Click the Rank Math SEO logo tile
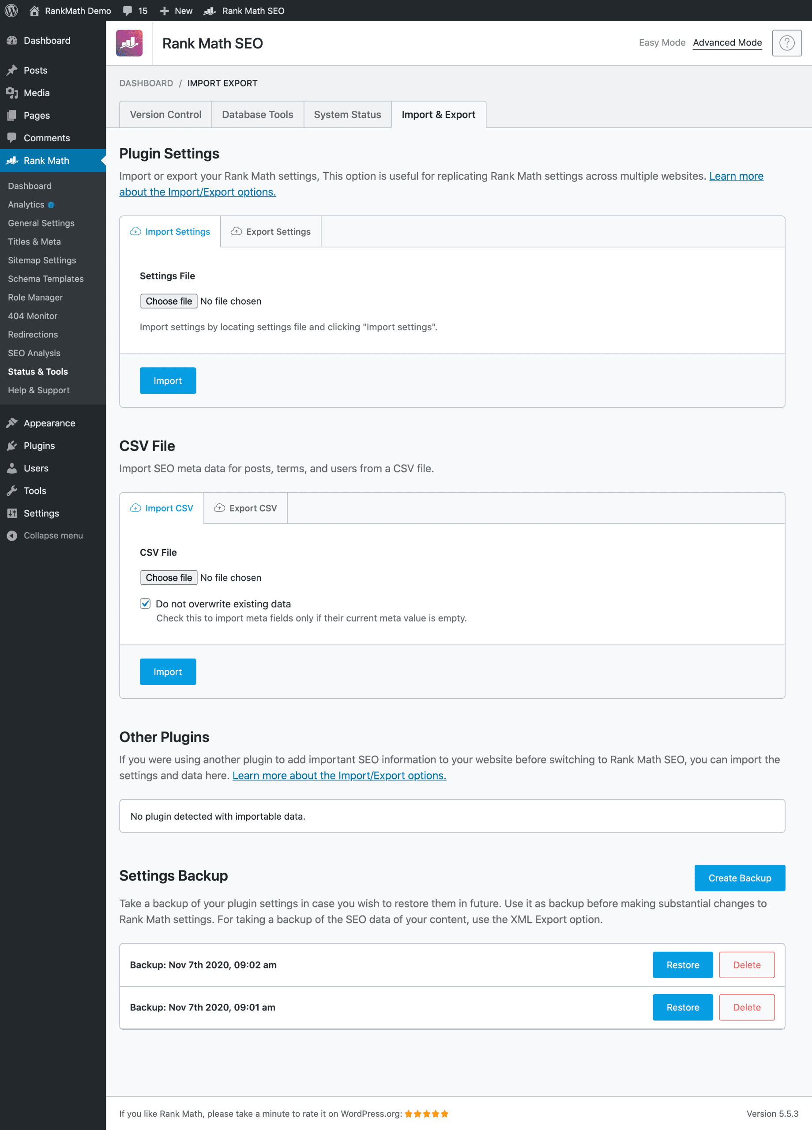The height and width of the screenshot is (1130, 812). click(x=129, y=43)
